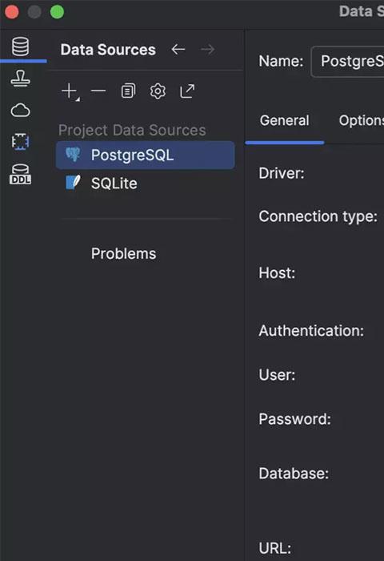Click the green full-screen window button
This screenshot has height=561, width=384.
[57, 12]
